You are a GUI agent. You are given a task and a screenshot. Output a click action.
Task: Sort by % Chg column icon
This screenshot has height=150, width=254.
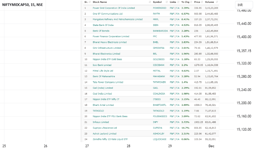pyautogui.click(x=191, y=2)
